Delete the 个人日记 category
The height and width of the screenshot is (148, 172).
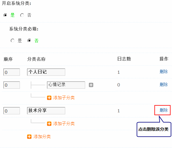[x=164, y=72]
